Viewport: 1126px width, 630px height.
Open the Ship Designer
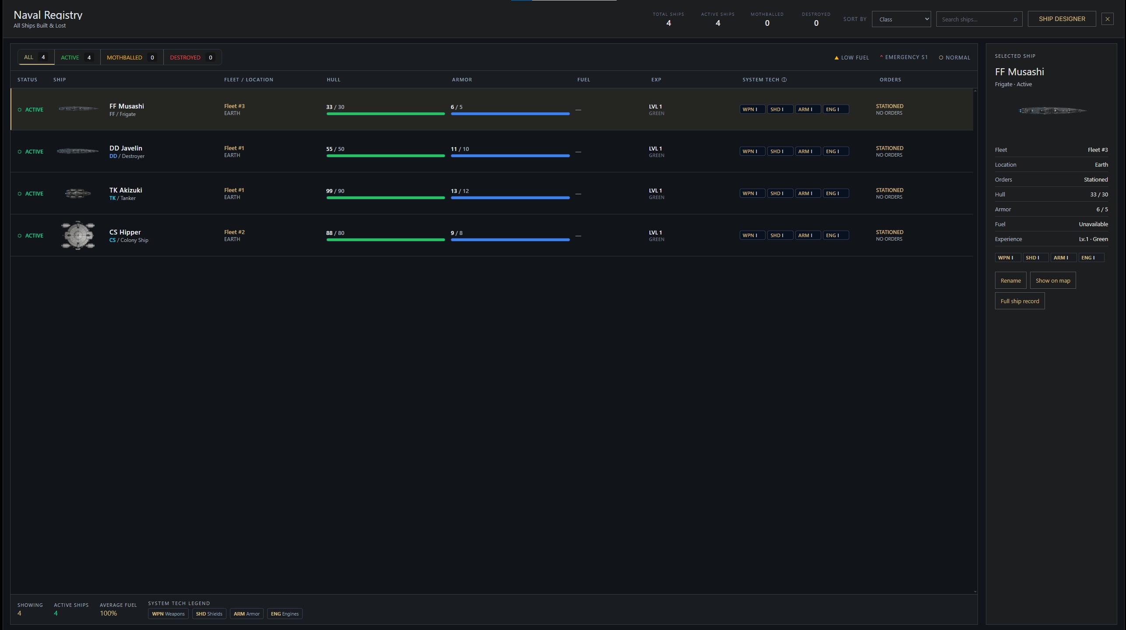pos(1062,19)
